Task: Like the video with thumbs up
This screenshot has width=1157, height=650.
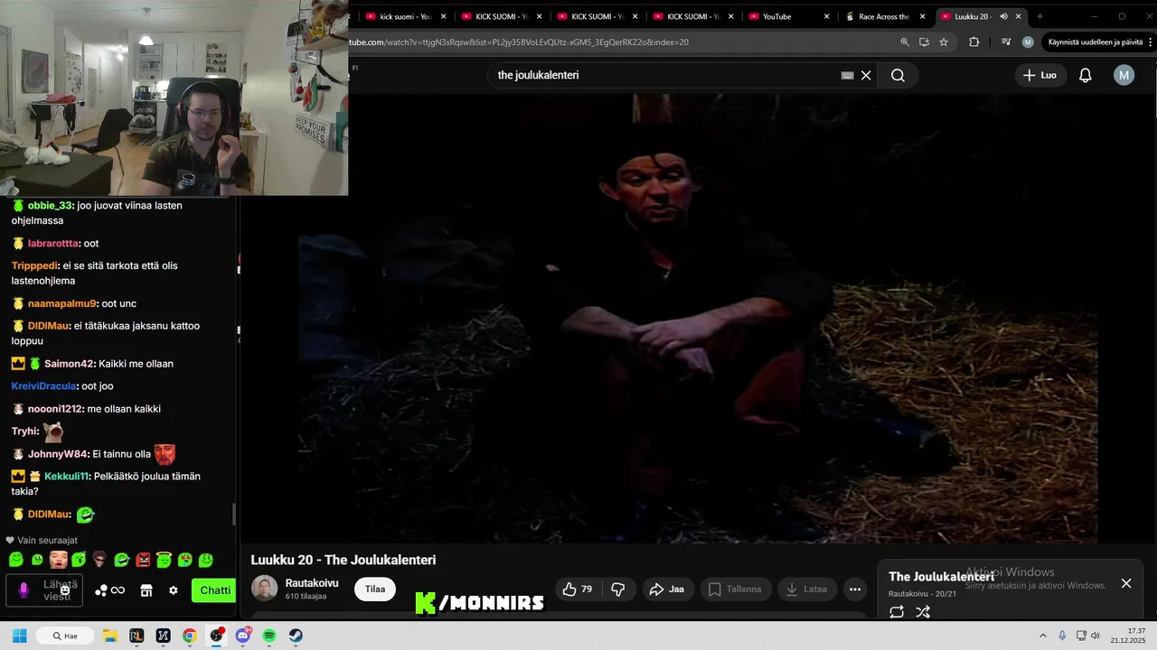Action: [578, 590]
